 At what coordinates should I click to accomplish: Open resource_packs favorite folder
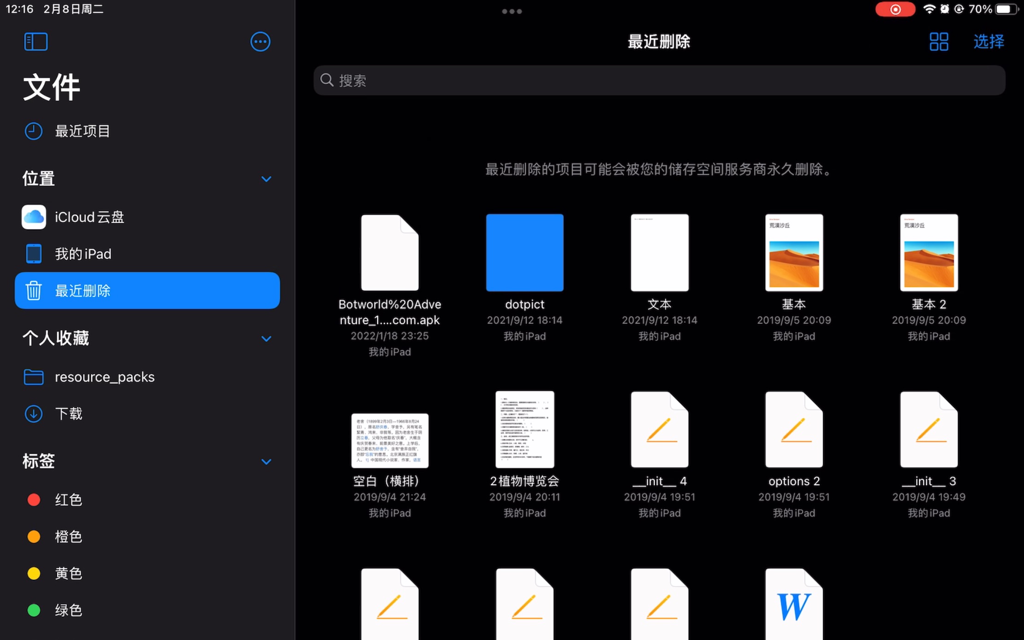point(104,377)
